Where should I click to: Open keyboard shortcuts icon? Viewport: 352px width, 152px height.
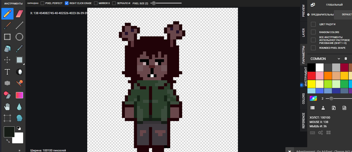coord(312,133)
